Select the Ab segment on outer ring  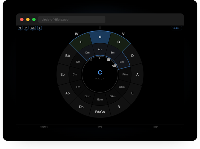pyautogui.click(x=67, y=93)
